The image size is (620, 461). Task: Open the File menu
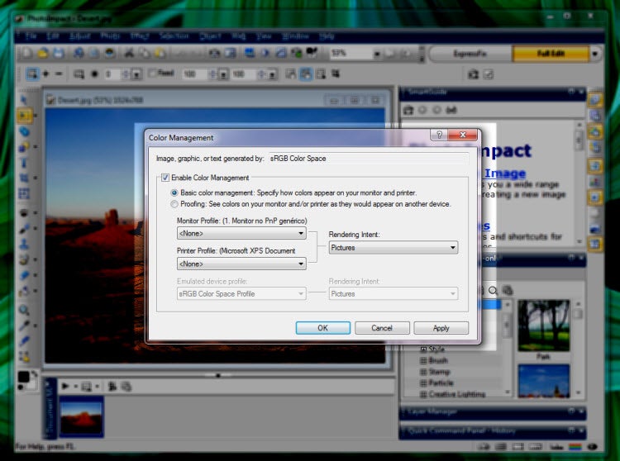pyautogui.click(x=31, y=36)
